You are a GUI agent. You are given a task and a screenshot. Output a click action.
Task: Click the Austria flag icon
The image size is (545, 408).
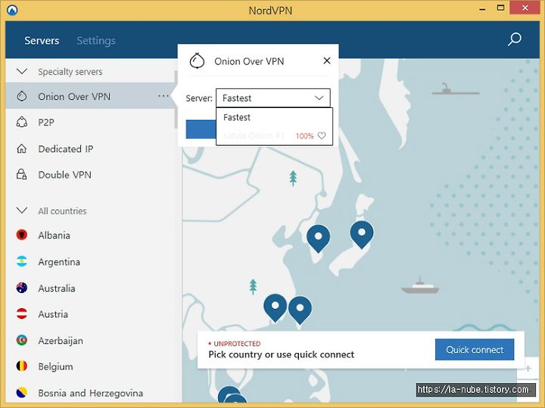[21, 314]
